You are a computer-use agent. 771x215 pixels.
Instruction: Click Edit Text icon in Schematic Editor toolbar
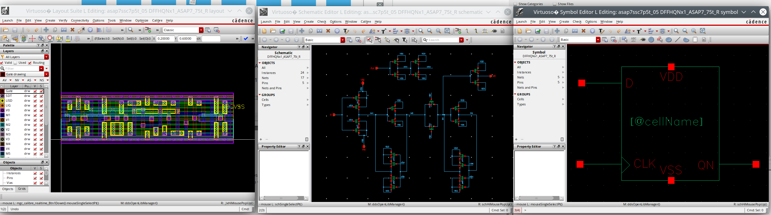tap(346, 31)
